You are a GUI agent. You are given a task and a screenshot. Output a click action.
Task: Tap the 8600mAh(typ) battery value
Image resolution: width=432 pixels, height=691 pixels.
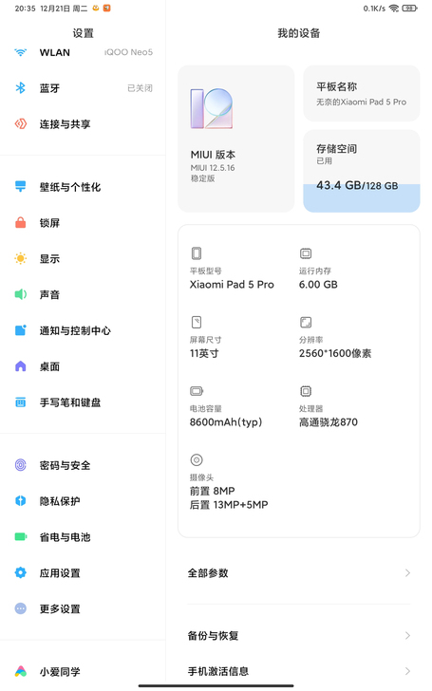[x=226, y=422]
